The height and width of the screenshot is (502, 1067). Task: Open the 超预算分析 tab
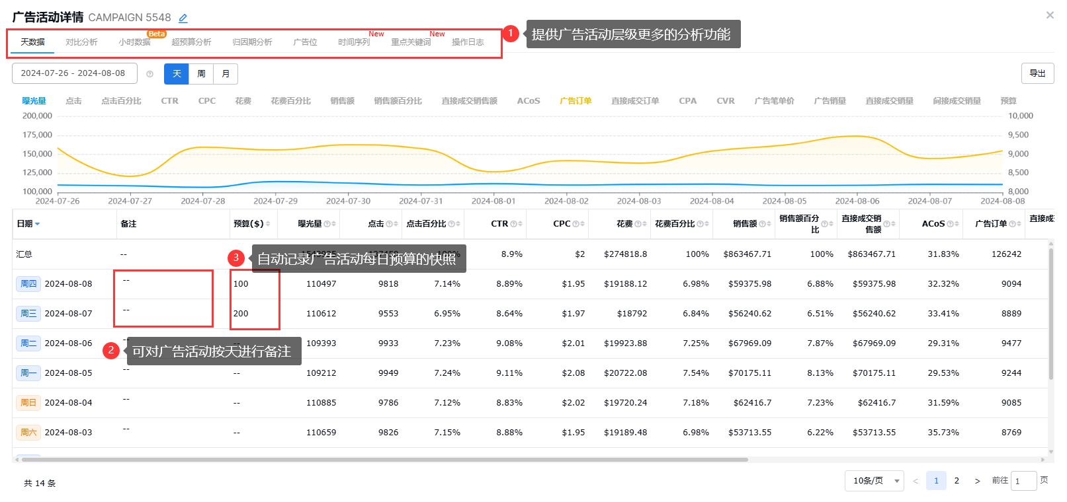pos(191,42)
